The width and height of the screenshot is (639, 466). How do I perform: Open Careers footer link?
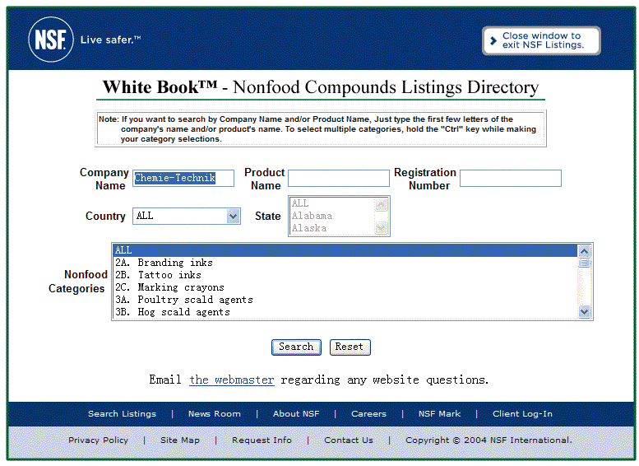click(368, 414)
